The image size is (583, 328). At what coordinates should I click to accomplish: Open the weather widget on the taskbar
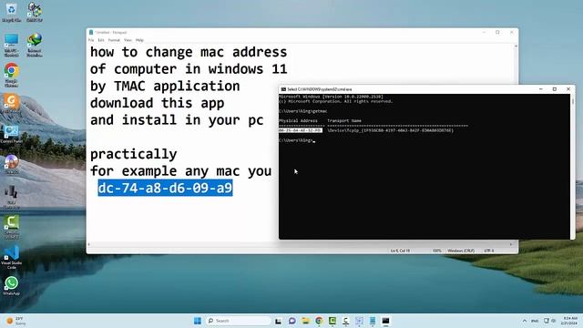point(16,321)
